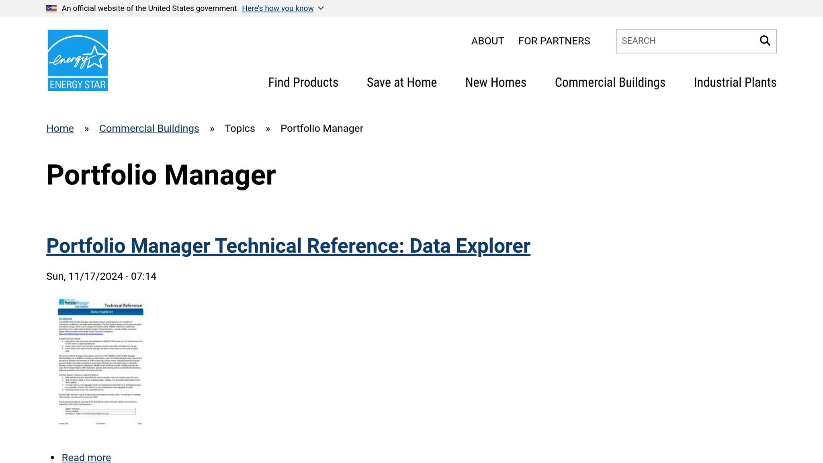Expand the banner chevron arrow
The height and width of the screenshot is (463, 823).
point(321,8)
